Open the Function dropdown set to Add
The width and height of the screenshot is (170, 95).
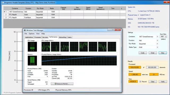[158, 40]
